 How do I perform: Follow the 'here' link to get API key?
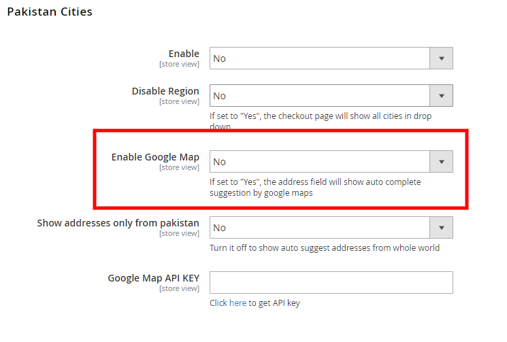(238, 303)
